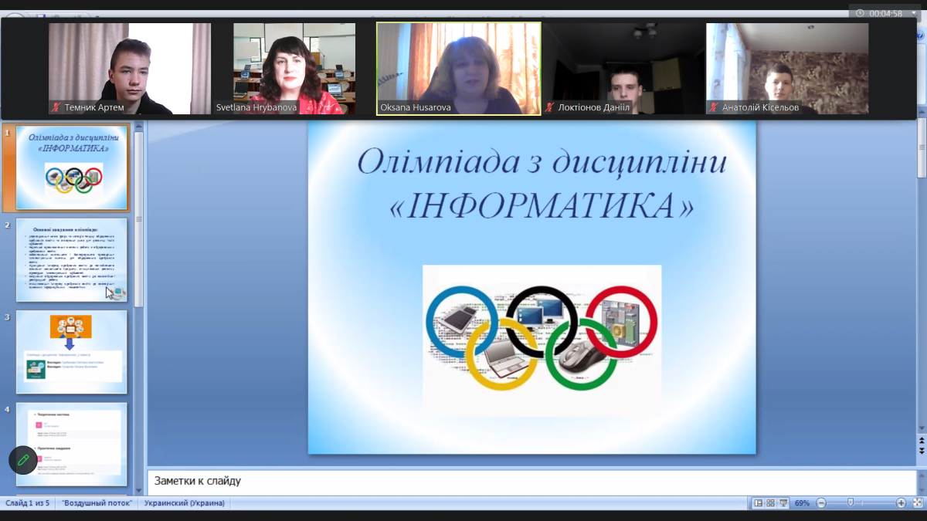
Task: Open Slide Sorter view
Action: point(771,503)
